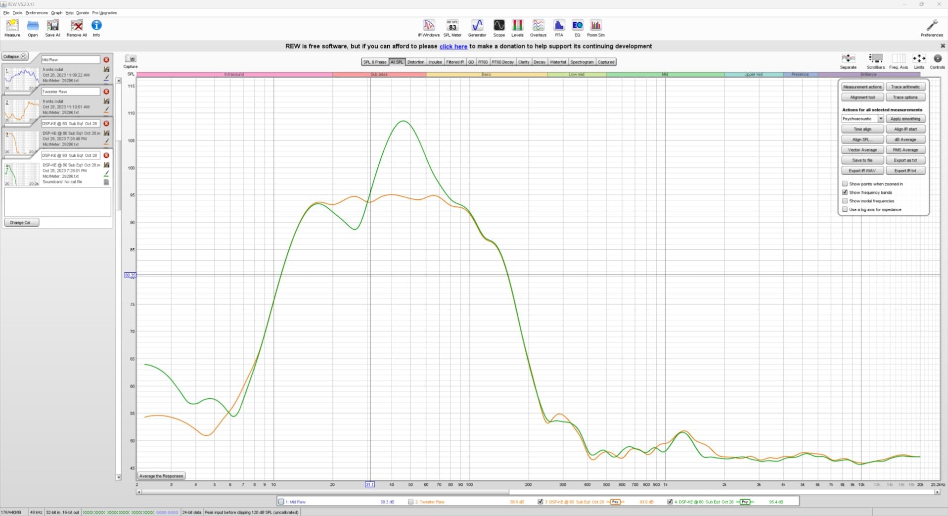
Task: Open graph Controls gear
Action: click(x=937, y=61)
